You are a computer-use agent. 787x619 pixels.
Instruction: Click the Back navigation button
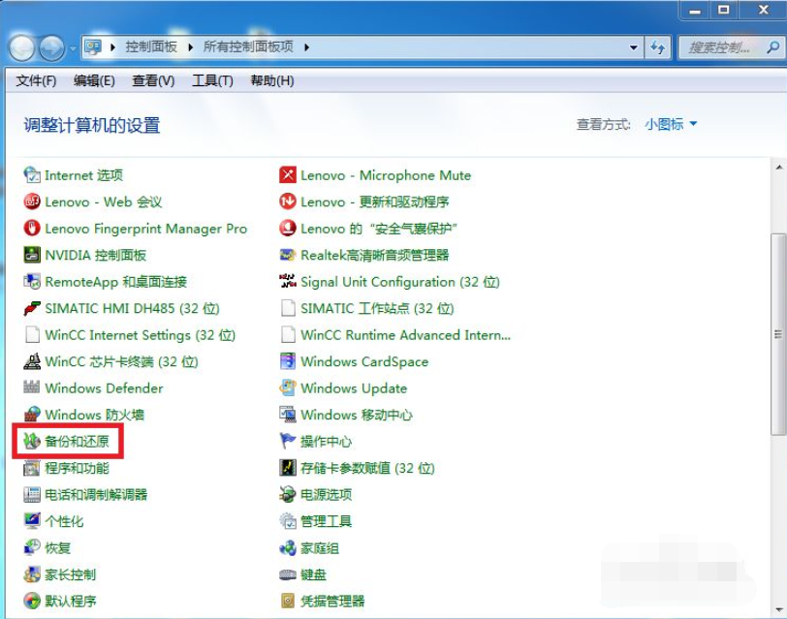(x=21, y=48)
